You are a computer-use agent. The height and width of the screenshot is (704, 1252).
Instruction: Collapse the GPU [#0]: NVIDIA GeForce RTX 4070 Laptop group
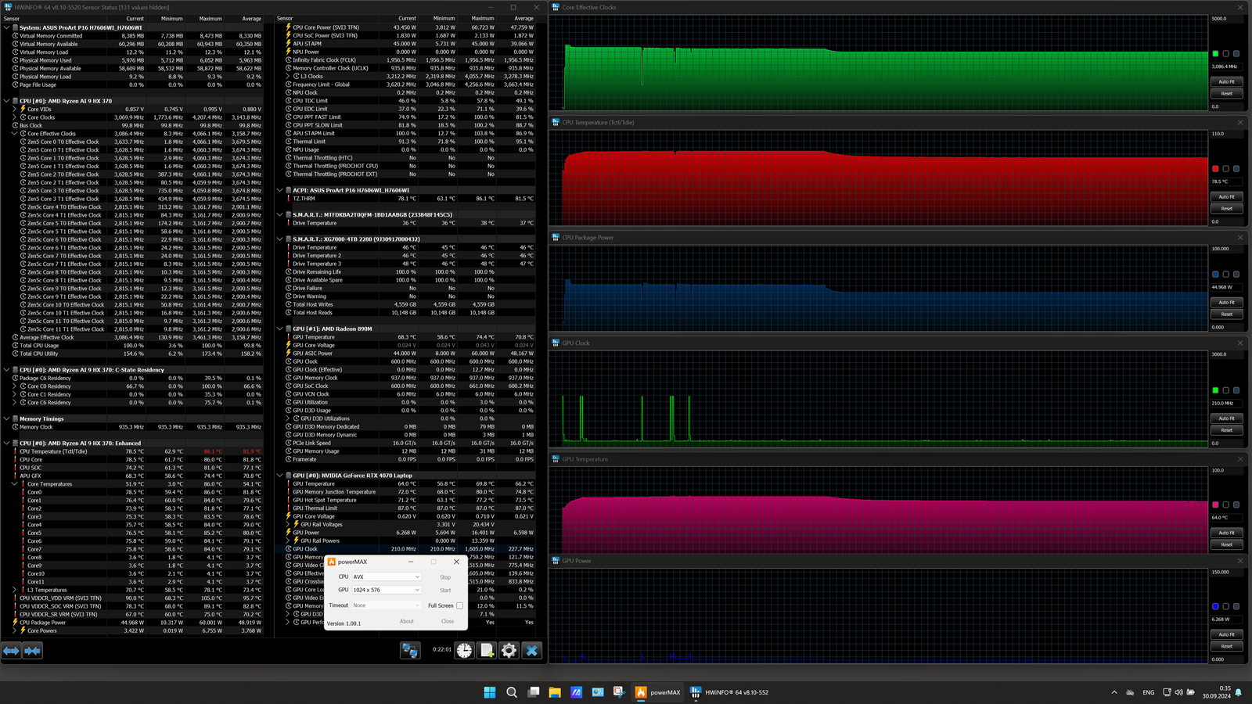(280, 476)
